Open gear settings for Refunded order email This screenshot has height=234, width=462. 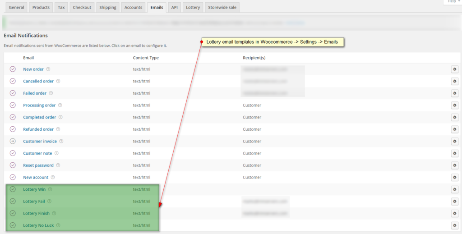455,129
